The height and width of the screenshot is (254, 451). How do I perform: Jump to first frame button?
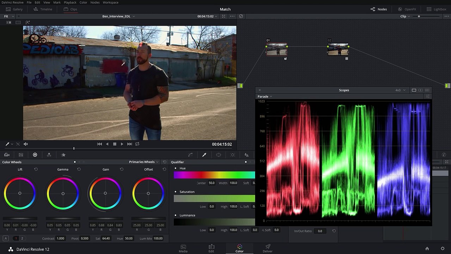click(x=100, y=144)
